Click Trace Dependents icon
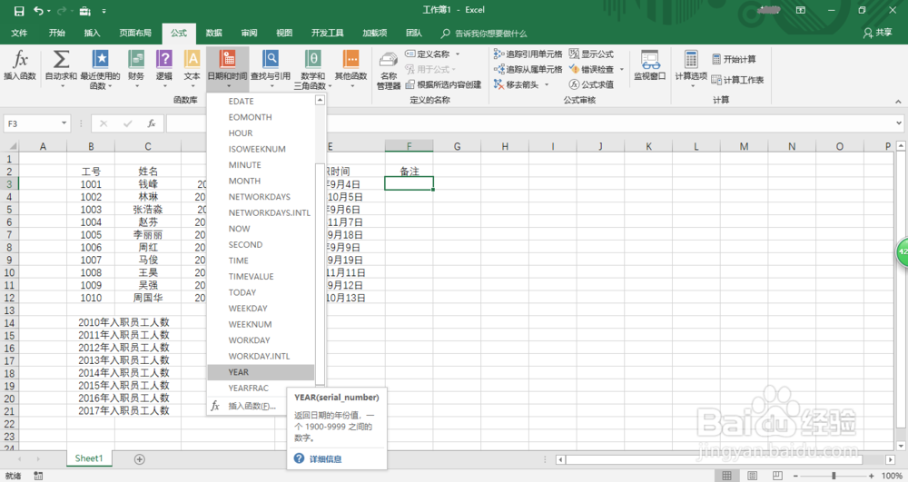 tap(498, 69)
